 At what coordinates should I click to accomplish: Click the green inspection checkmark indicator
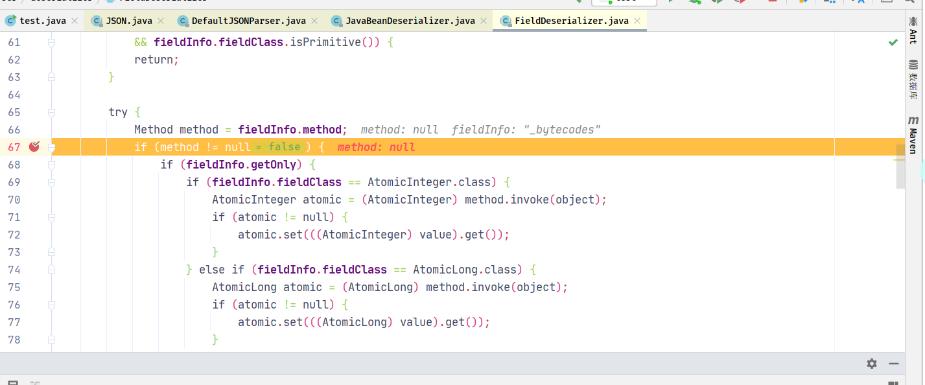pyautogui.click(x=893, y=42)
